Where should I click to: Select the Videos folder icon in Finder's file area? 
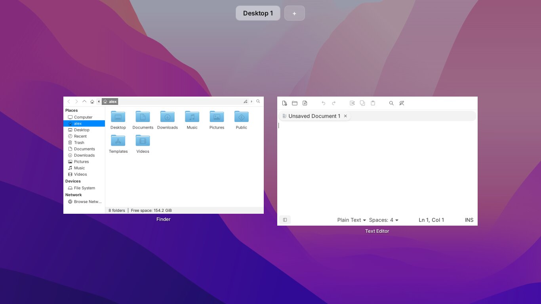click(x=143, y=141)
